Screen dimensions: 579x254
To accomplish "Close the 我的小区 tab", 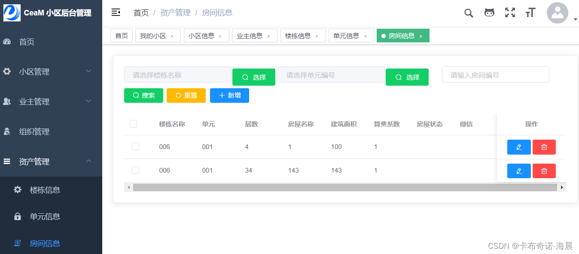I will click(x=172, y=36).
